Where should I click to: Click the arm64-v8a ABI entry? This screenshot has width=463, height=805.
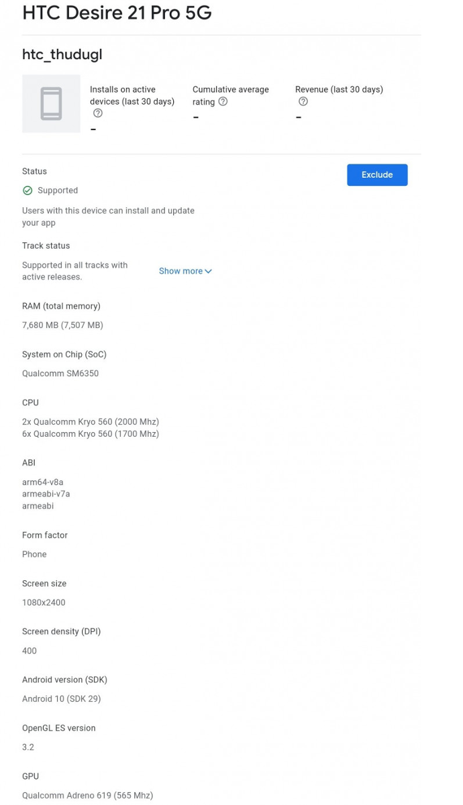[x=43, y=482]
